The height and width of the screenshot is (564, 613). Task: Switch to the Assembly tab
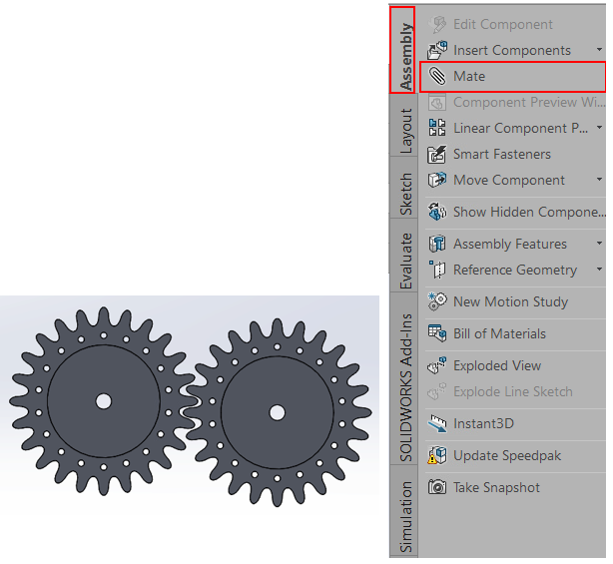coord(402,50)
